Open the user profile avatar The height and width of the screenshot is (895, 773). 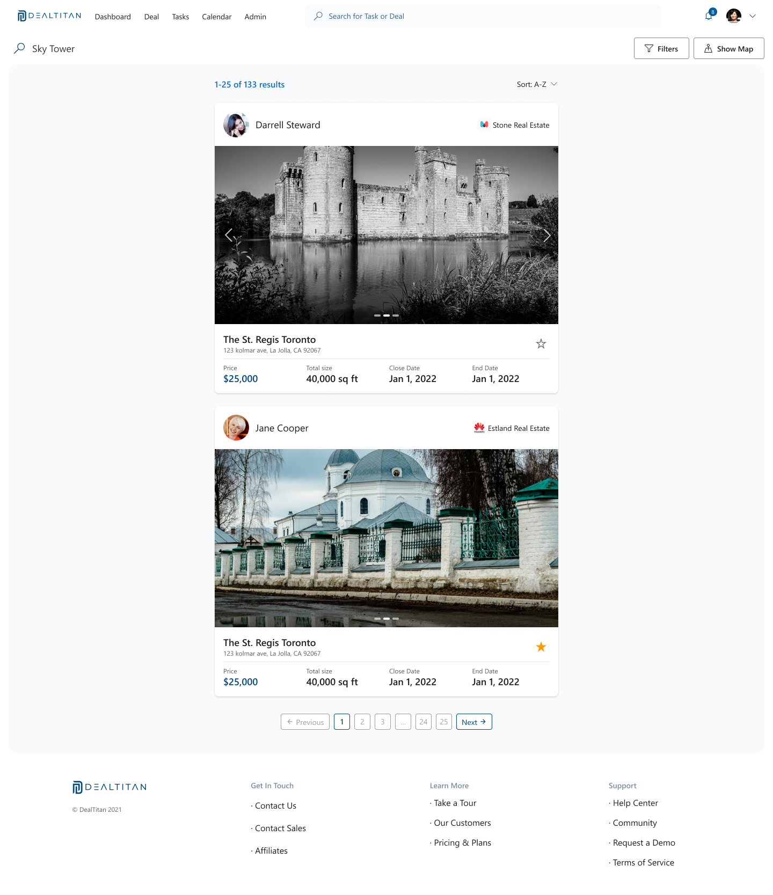pyautogui.click(x=734, y=16)
